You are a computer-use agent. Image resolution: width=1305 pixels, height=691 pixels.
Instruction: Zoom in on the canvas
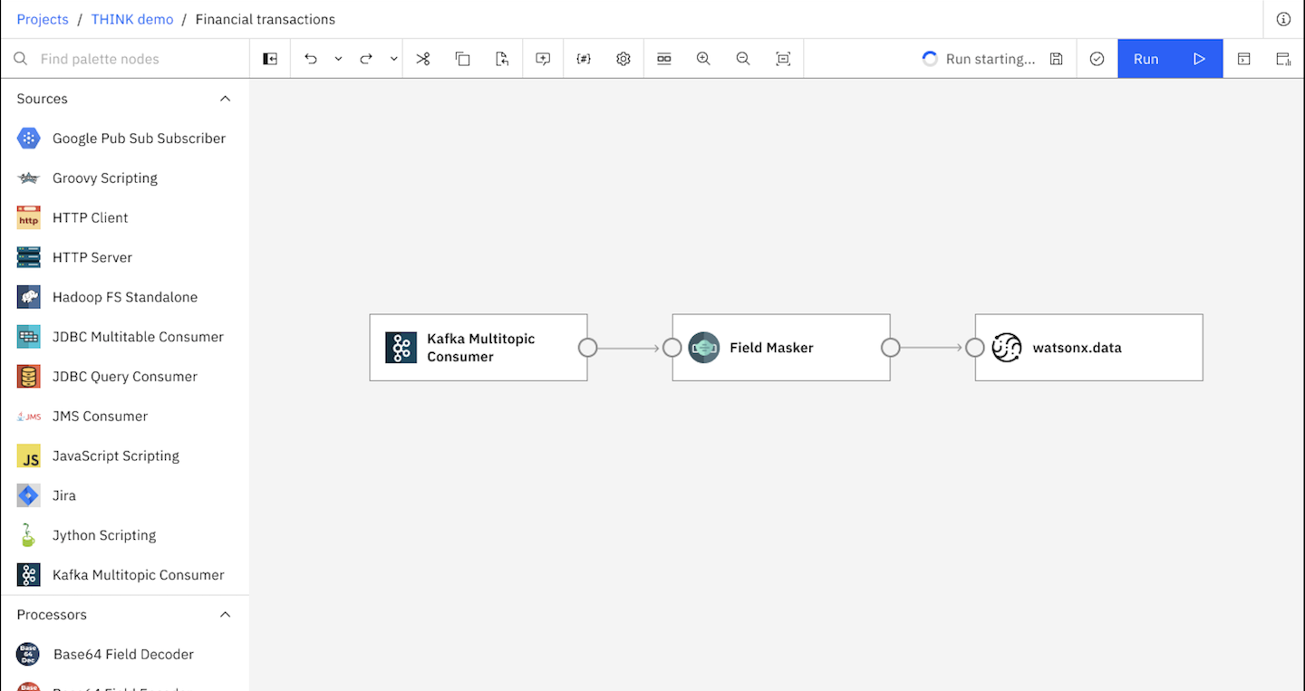703,59
